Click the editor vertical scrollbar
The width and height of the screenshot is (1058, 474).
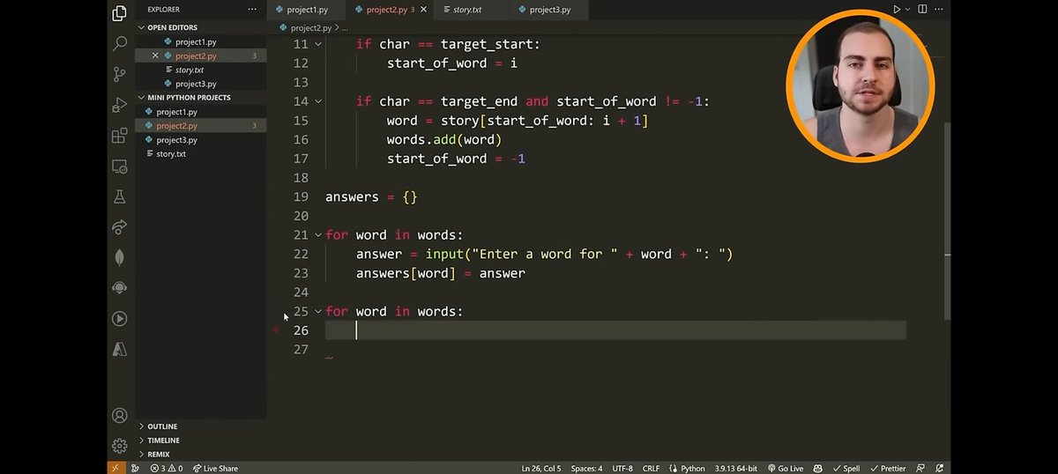tap(946, 220)
